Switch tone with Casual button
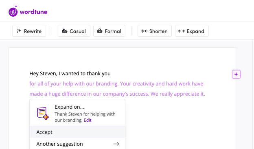The height and width of the screenshot is (149, 254). click(x=74, y=31)
